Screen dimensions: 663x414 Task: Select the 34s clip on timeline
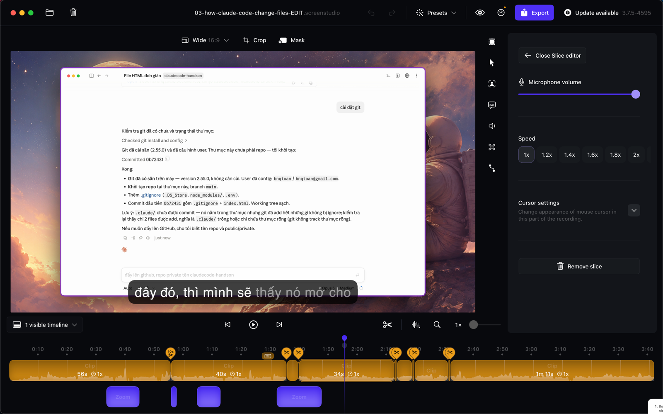point(346,370)
